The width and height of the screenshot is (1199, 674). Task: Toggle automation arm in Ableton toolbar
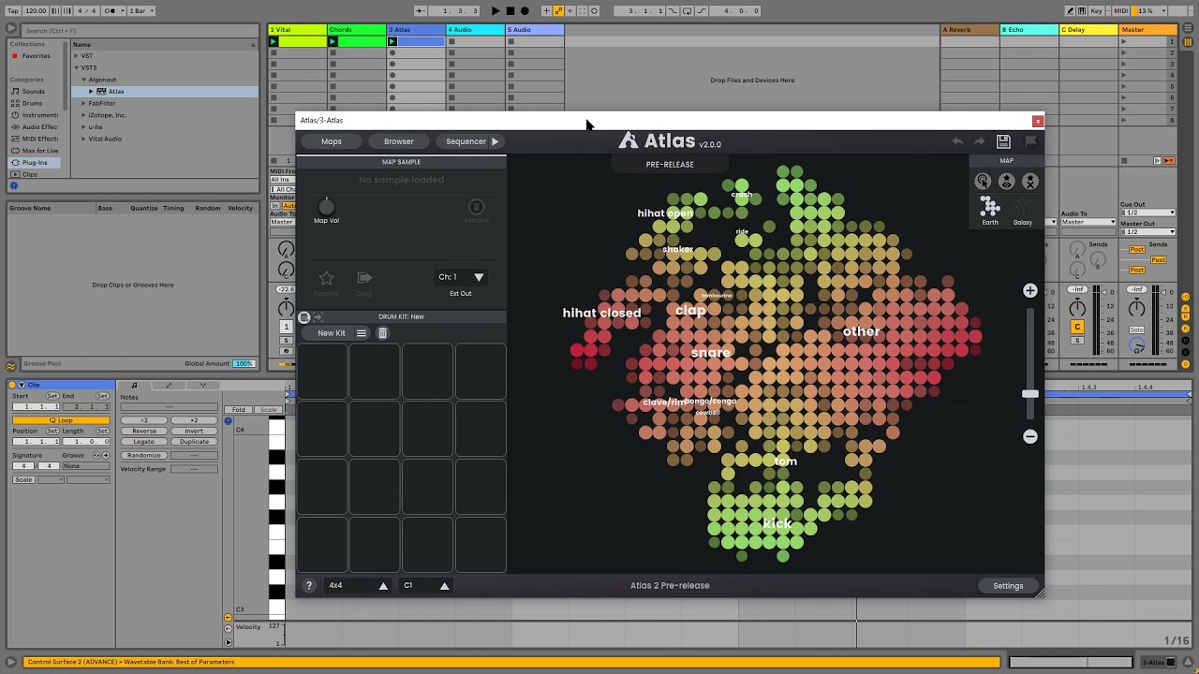(559, 11)
